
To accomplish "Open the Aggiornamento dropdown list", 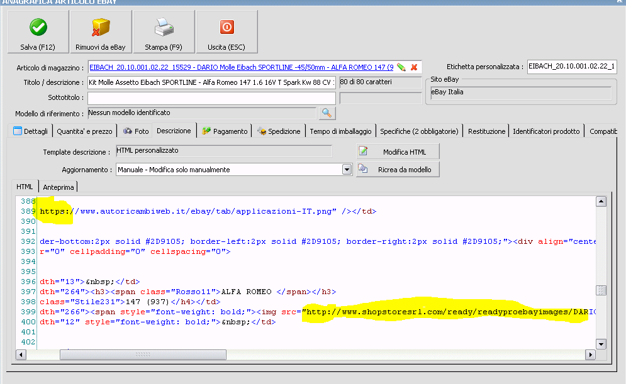I will point(347,170).
